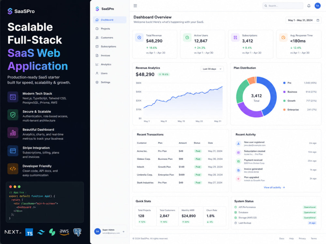
Task: Click the Stark Industries customer name
Action: pyautogui.click(x=145, y=183)
